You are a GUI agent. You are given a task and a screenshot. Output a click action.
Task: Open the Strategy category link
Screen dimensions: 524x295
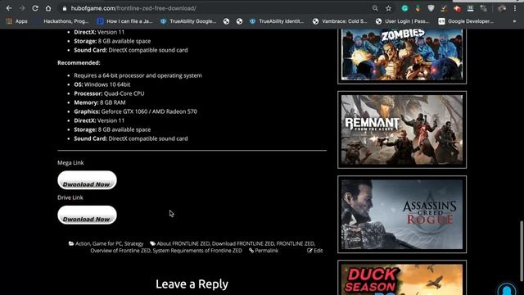(x=133, y=244)
